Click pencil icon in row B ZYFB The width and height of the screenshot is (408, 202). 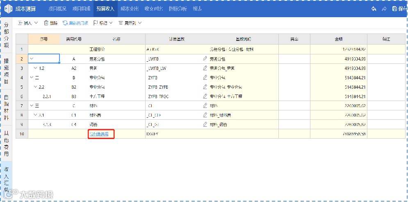pyautogui.click(x=205, y=77)
